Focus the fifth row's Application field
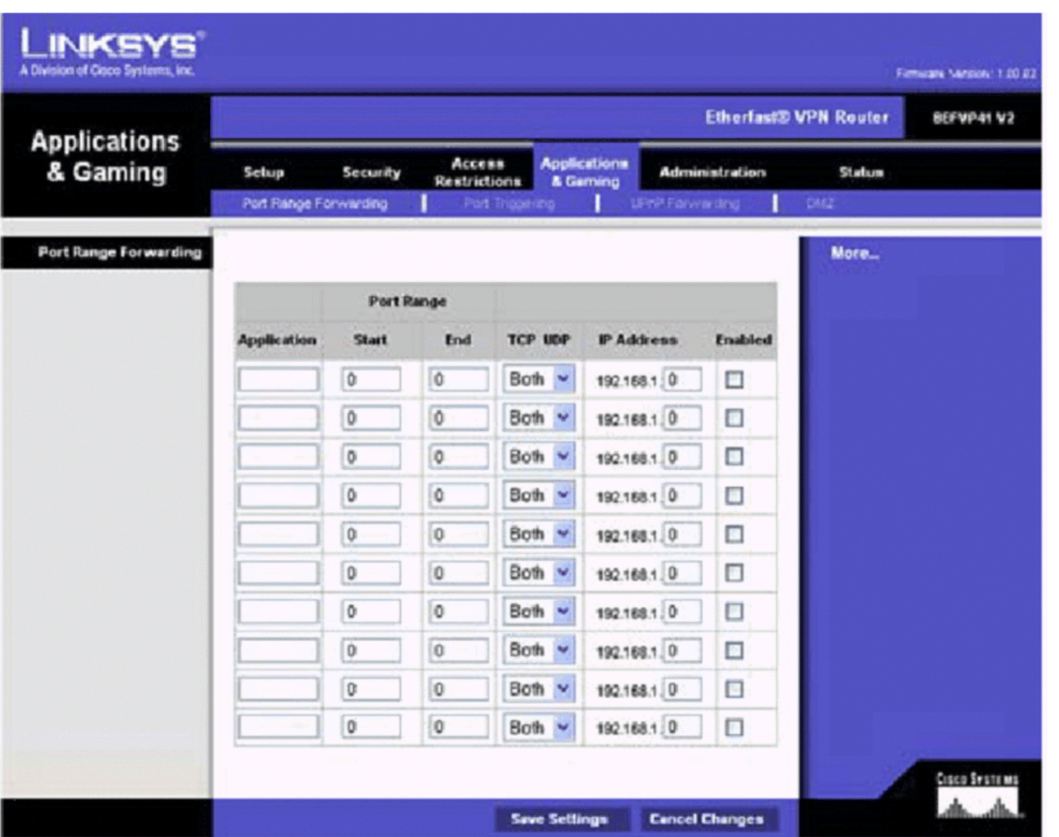Viewport: 1059px width, 837px height. coord(279,534)
